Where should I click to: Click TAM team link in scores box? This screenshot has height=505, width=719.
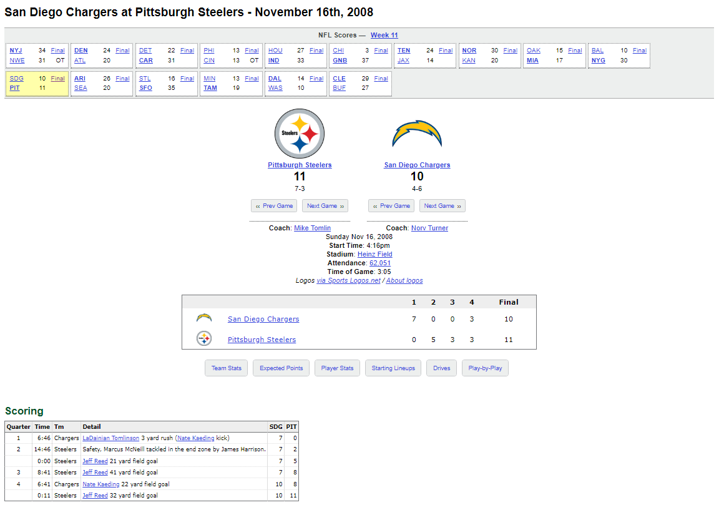coord(210,87)
